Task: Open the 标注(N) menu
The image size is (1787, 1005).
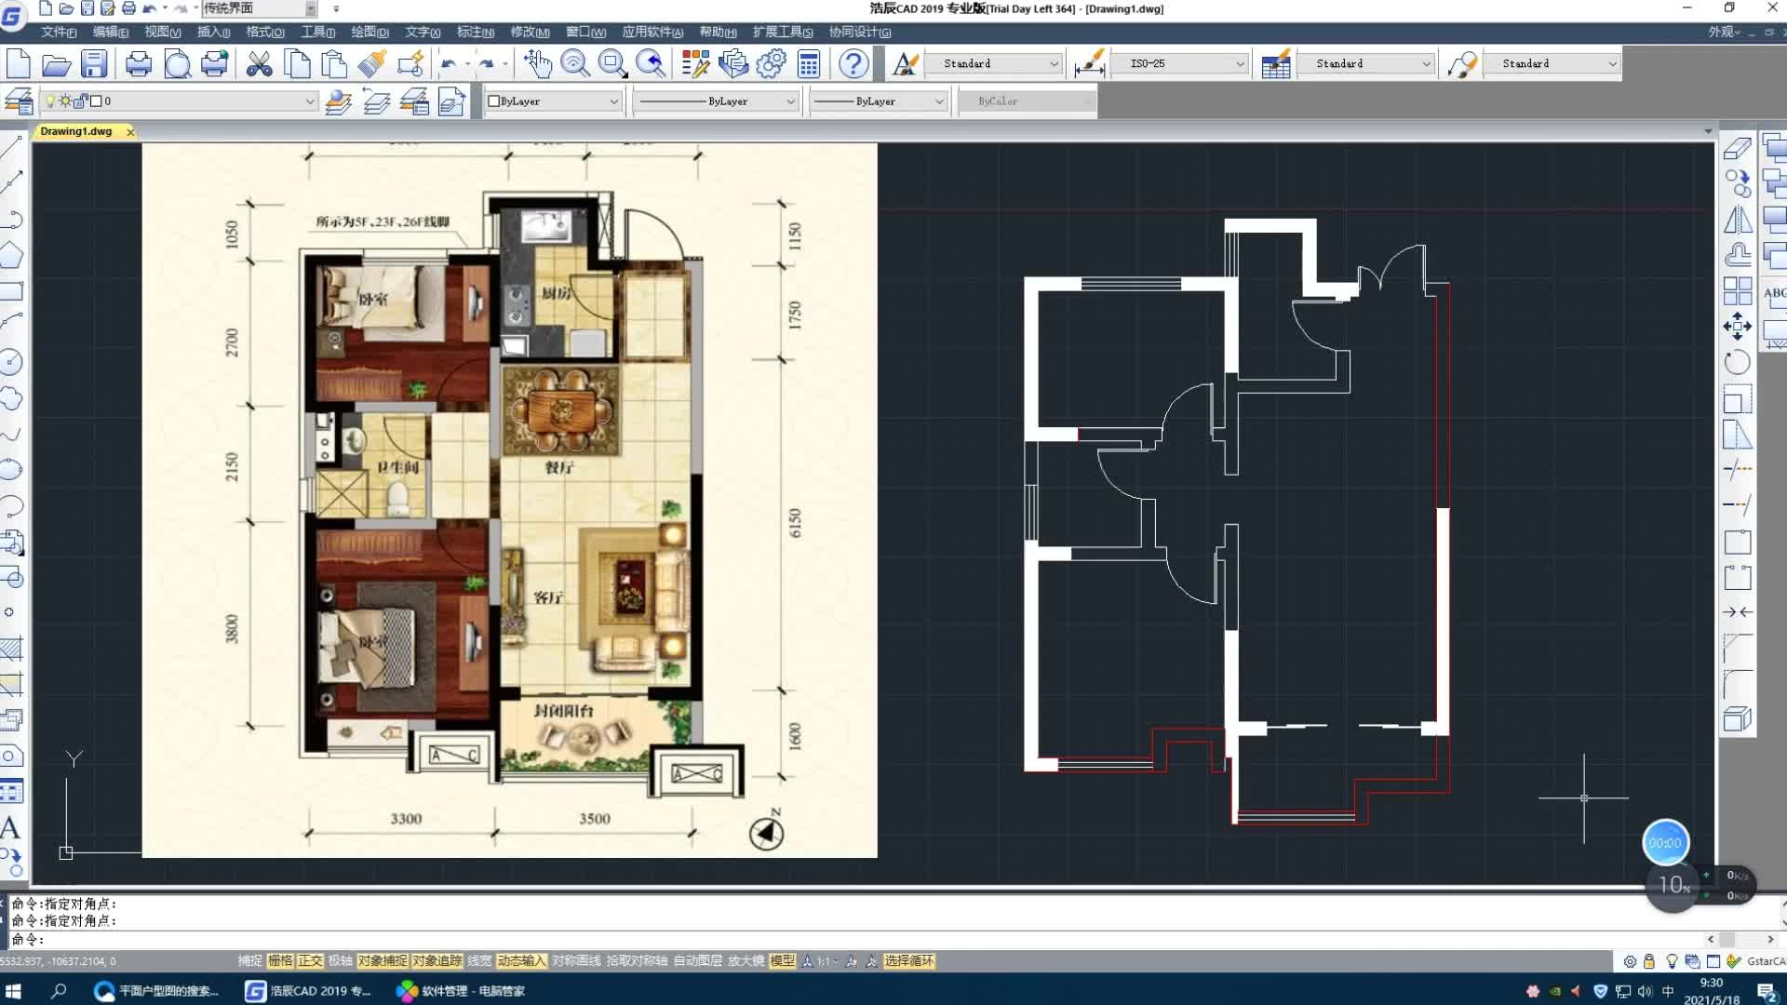Action: [476, 33]
